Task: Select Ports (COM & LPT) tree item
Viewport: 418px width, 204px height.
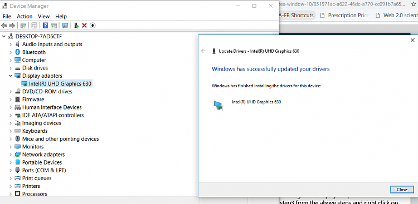Action: tap(44, 170)
